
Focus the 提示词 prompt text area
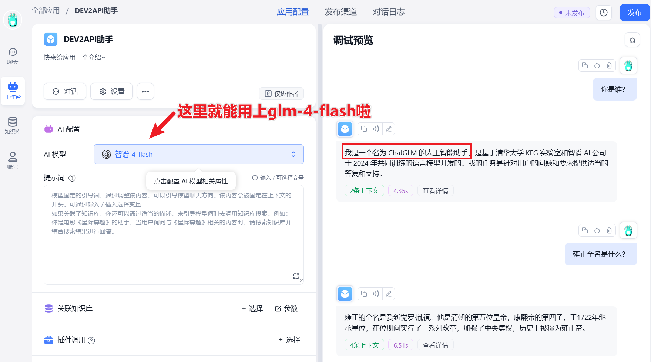click(174, 235)
